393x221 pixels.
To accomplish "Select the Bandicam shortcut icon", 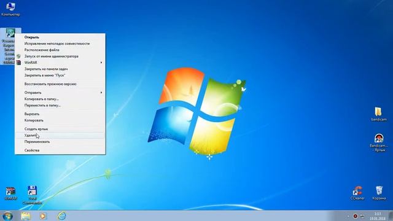I will 378,142.
